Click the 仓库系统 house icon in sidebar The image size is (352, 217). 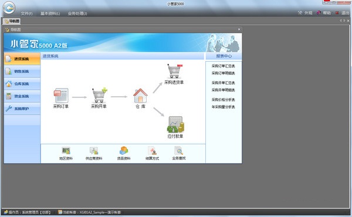[9, 84]
